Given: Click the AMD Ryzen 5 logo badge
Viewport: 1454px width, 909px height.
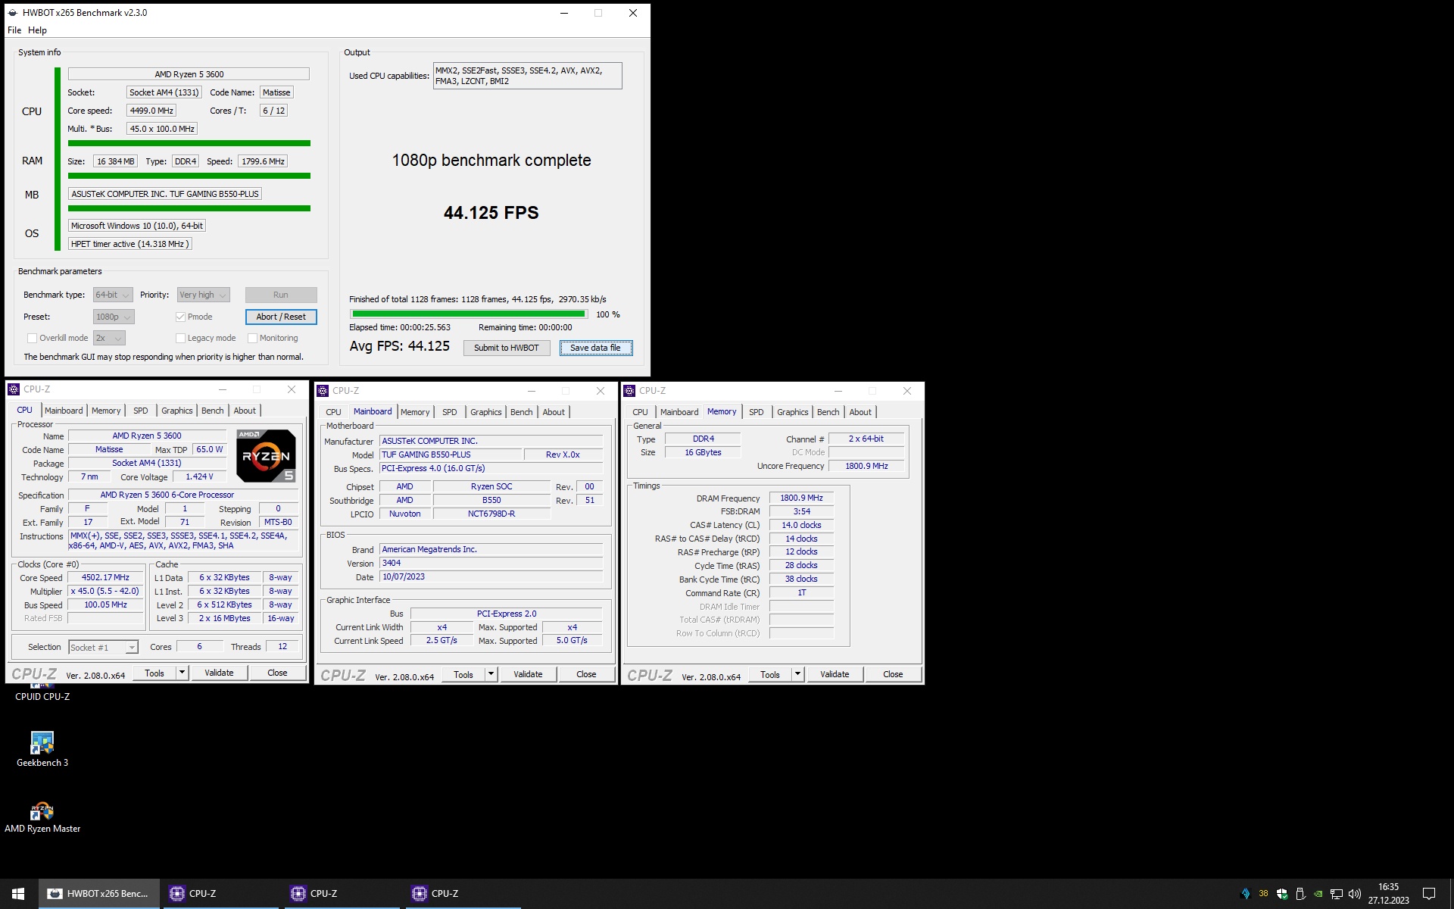Looking at the screenshot, I should [x=266, y=456].
